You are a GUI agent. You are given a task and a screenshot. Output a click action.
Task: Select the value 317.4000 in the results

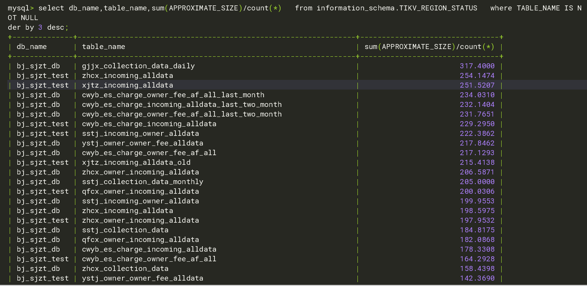477,66
